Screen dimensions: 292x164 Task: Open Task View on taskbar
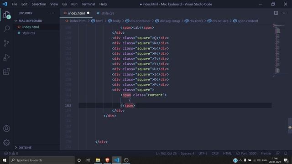coord(88,160)
